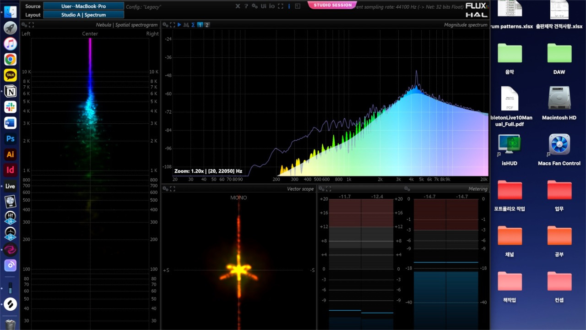Image resolution: width=586 pixels, height=330 pixels.
Task: Open Launchpad from the Dock
Action: [x=10, y=28]
